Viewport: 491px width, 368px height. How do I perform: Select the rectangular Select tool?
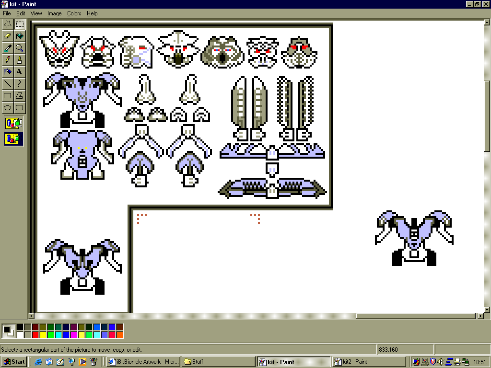(x=19, y=24)
